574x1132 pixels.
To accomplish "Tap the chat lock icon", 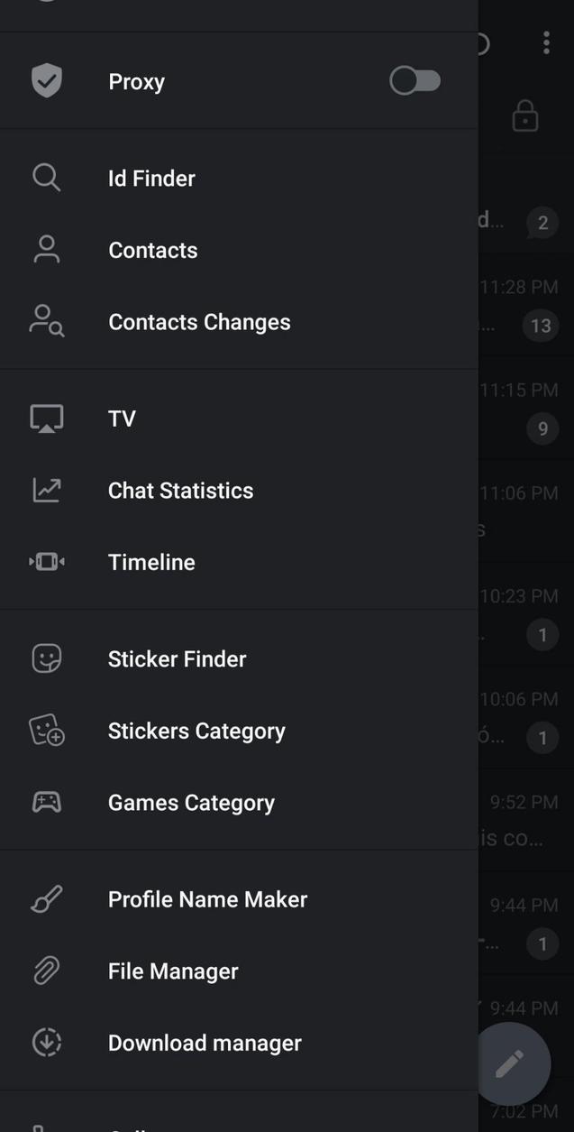I will click(524, 115).
